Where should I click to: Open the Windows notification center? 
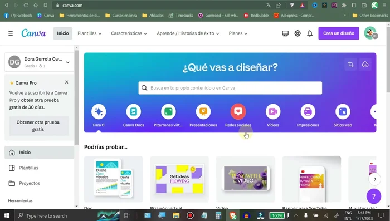click(x=381, y=215)
